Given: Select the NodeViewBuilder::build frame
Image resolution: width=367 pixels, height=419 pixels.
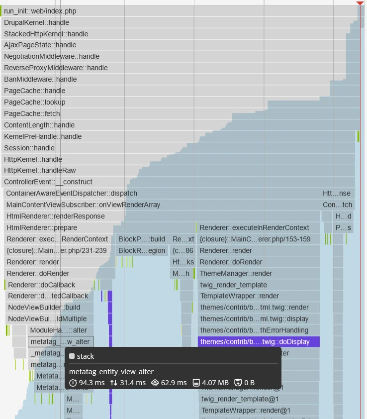Looking at the screenshot, I should click(x=49, y=308).
